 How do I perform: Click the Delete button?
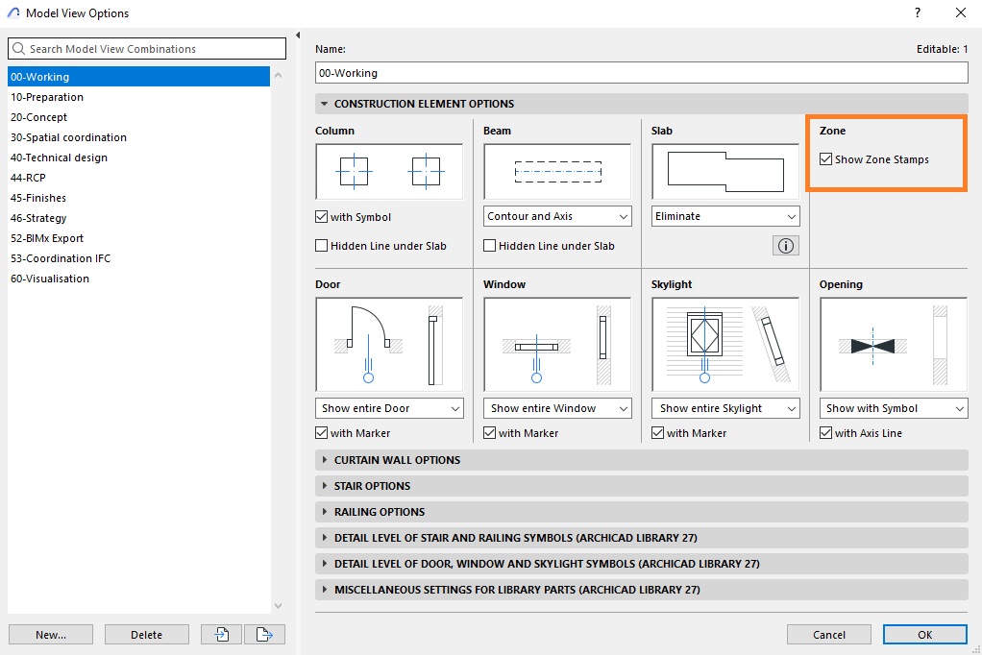click(147, 634)
